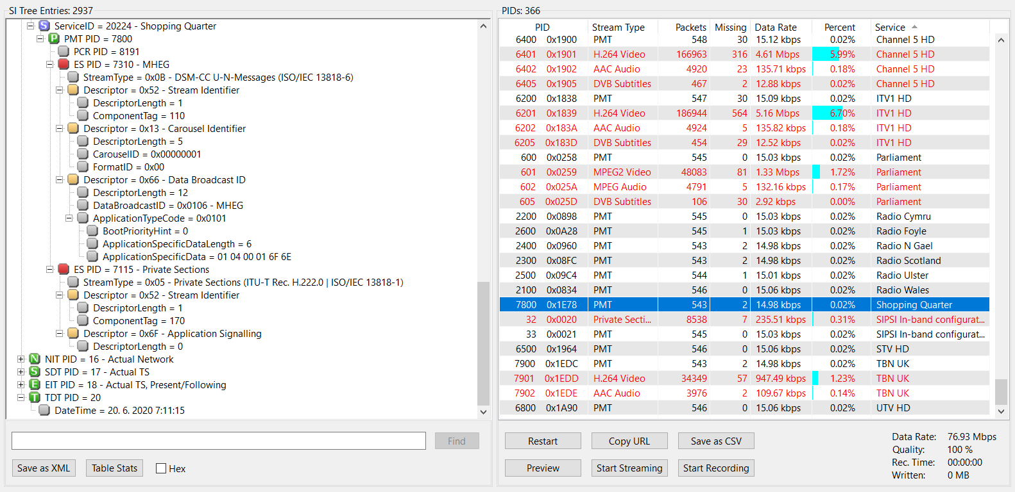Click the Find button
This screenshot has height=492, width=1015.
tap(457, 441)
